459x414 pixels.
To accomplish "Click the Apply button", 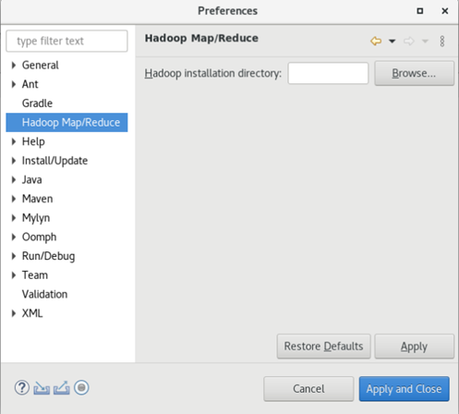I will [x=414, y=347].
